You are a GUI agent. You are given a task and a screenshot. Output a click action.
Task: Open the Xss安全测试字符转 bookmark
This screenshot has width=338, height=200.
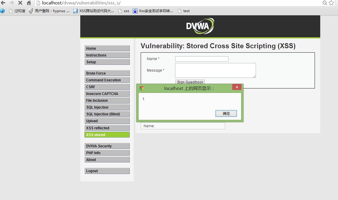point(153,11)
